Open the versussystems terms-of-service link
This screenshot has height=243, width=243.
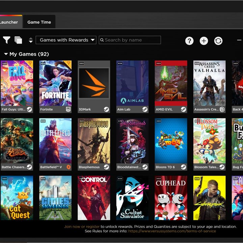click(172, 231)
